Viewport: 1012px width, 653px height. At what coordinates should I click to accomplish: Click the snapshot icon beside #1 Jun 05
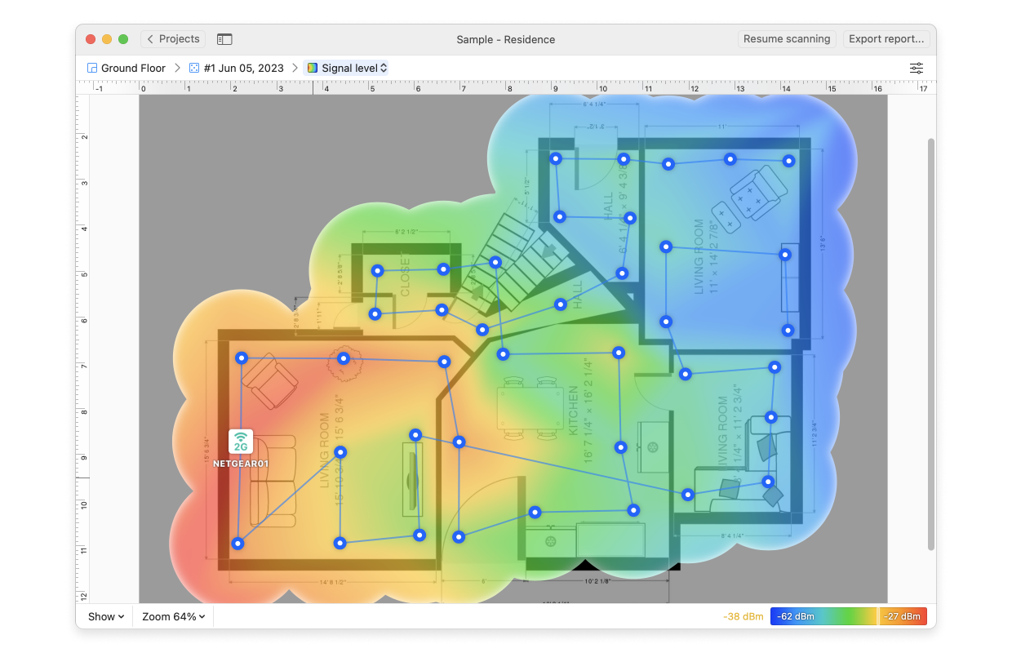[194, 69]
